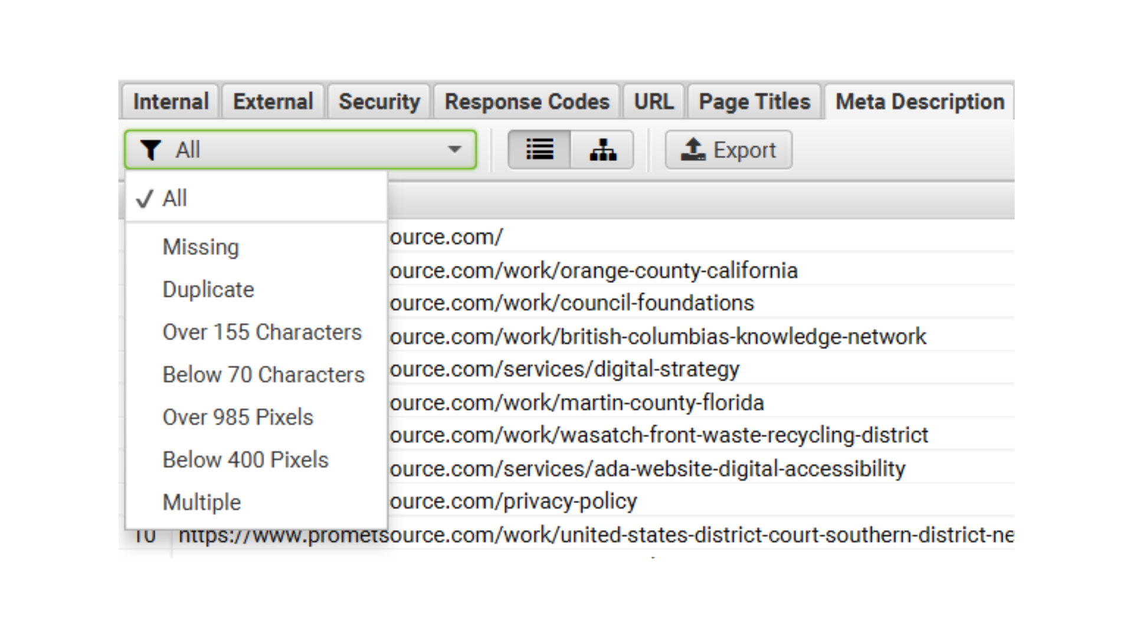Select the wasatch-front-waste-recycling-district URL row

(701, 435)
